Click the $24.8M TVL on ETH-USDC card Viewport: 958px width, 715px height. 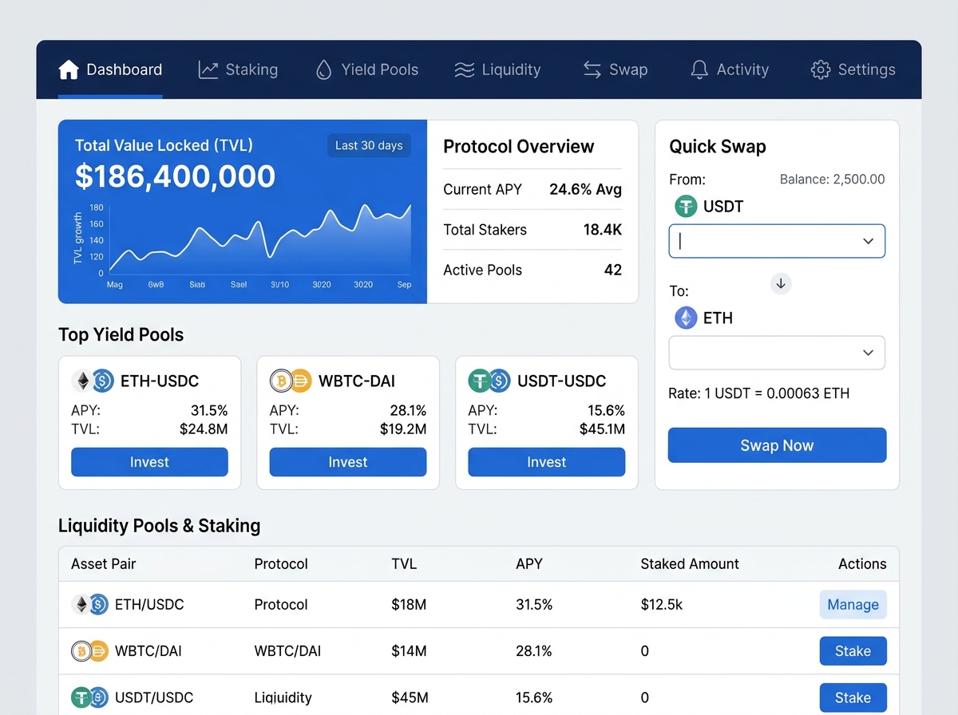click(204, 429)
